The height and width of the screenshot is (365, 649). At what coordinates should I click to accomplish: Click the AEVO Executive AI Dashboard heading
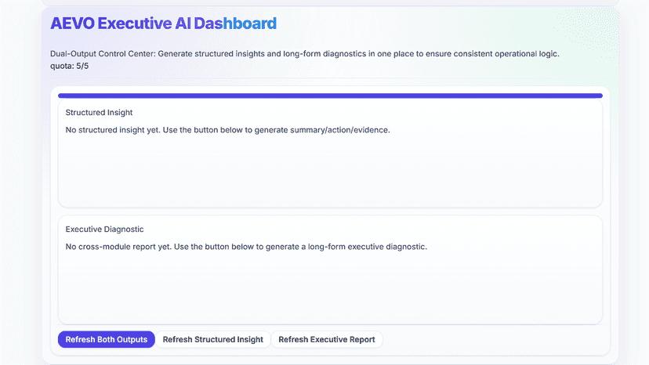[x=164, y=23]
